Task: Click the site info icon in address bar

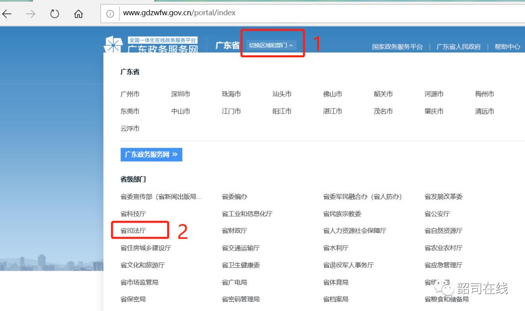Action: (110, 14)
